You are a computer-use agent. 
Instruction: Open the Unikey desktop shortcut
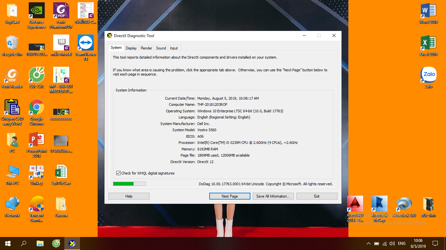point(37,172)
